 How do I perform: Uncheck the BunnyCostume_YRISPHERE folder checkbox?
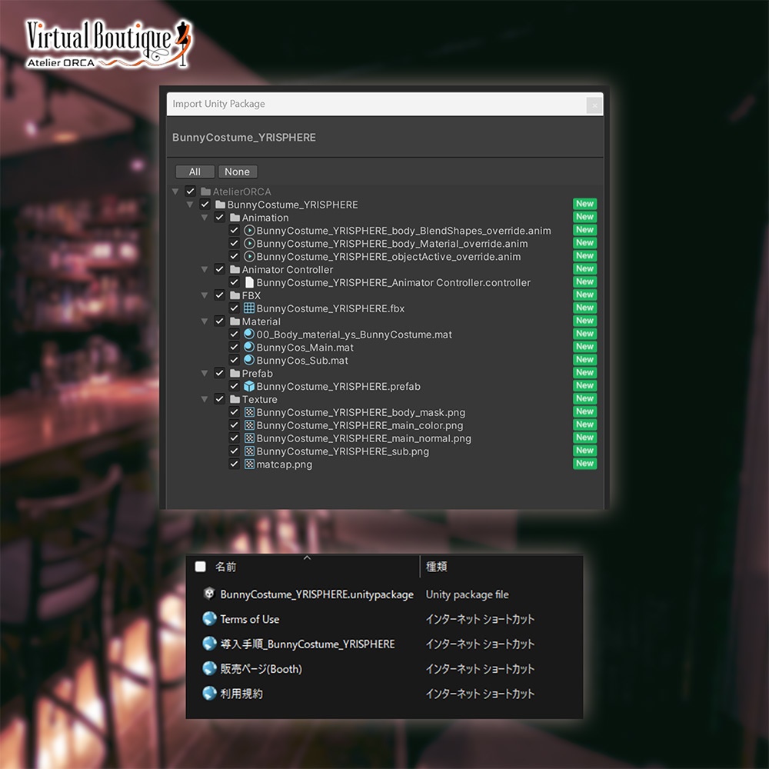[x=205, y=205]
